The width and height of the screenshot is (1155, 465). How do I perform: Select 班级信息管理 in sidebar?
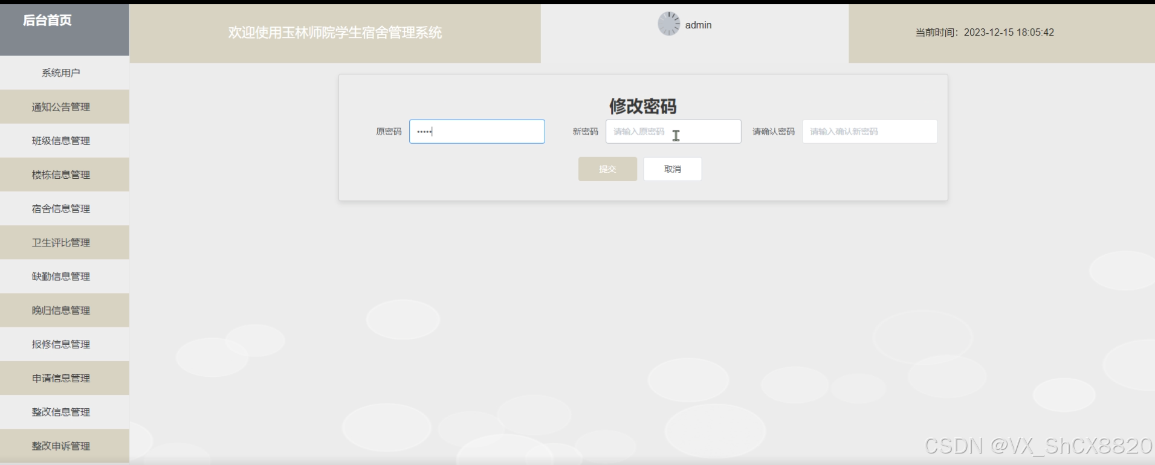pos(64,141)
